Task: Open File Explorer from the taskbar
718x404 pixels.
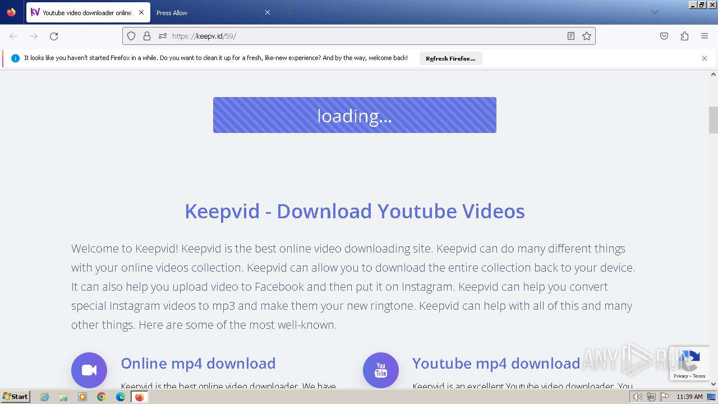Action: [x=63, y=397]
